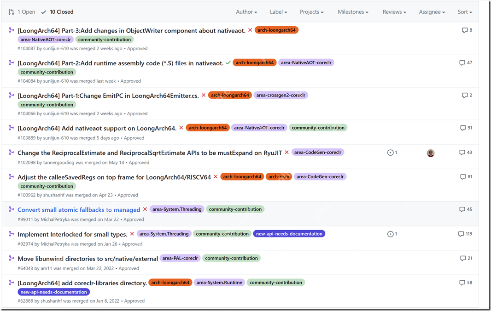The image size is (491, 311).
Task: Click the merged pull request icon beside Part-3 PR
Action: 11,29
